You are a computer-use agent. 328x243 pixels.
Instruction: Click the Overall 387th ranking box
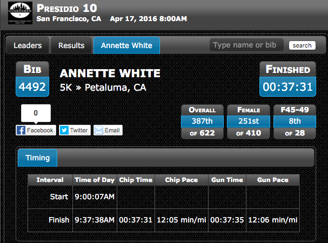(202, 122)
